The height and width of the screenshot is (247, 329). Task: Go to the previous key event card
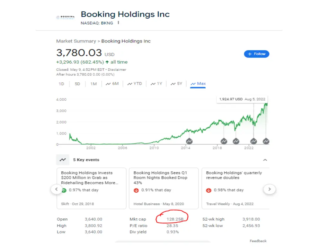point(57,189)
